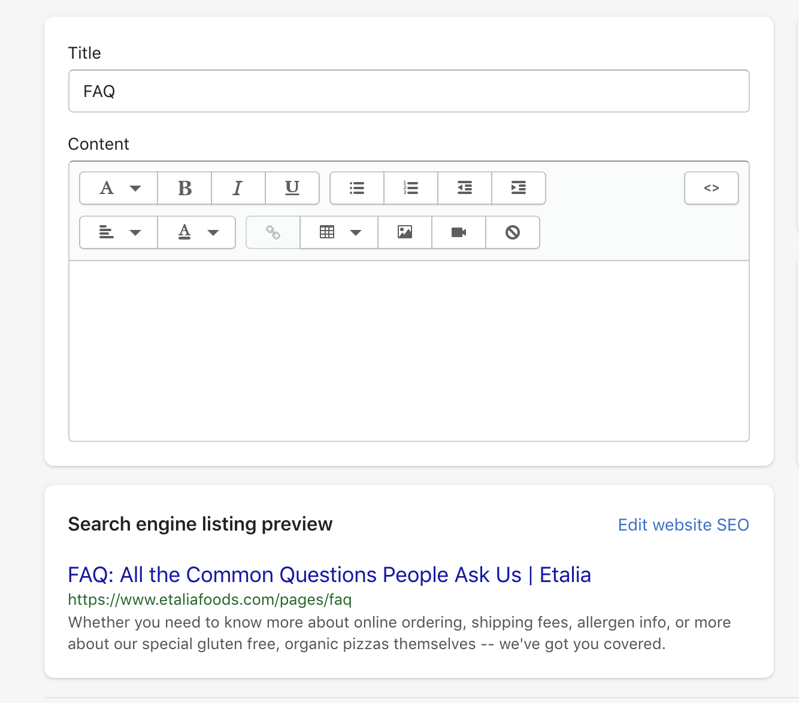
Task: Click into the Title field containing FAQ
Action: [408, 91]
